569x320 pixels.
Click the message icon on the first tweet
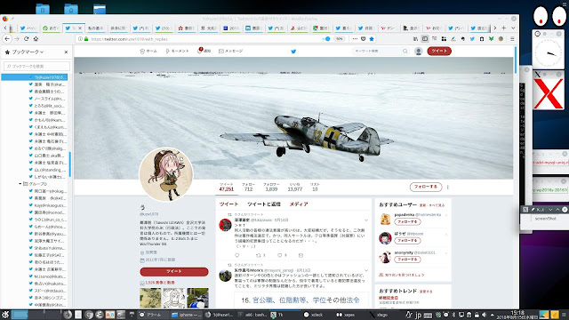[301, 255]
